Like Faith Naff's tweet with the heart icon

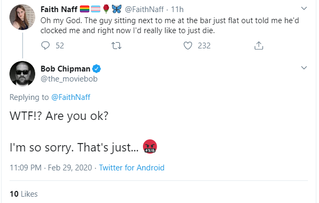pyautogui.click(x=188, y=46)
